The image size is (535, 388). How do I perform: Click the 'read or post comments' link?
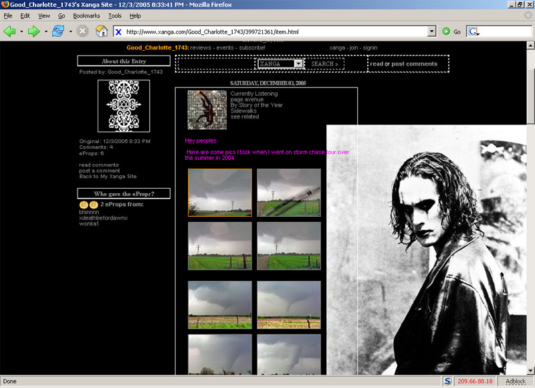pyautogui.click(x=403, y=64)
